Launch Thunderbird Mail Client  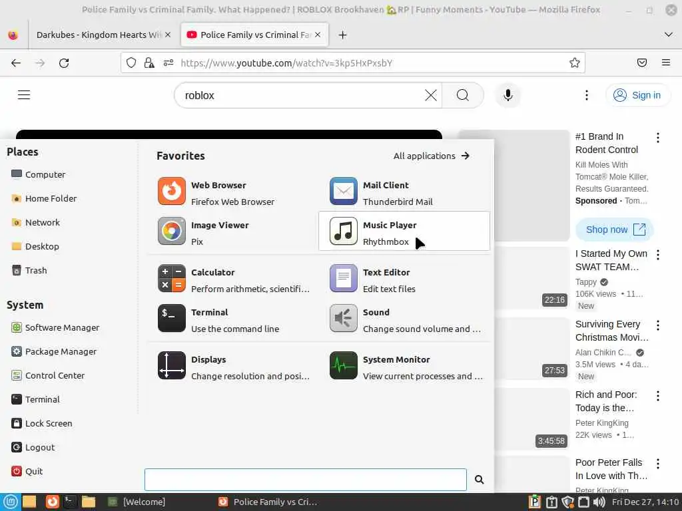click(x=404, y=191)
